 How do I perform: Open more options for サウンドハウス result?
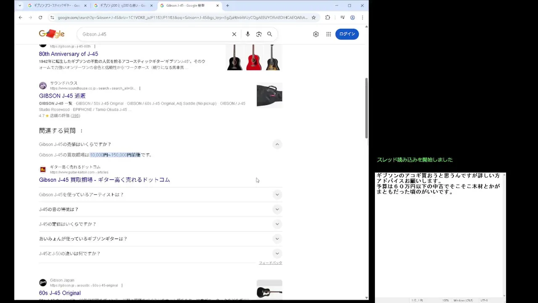(140, 88)
